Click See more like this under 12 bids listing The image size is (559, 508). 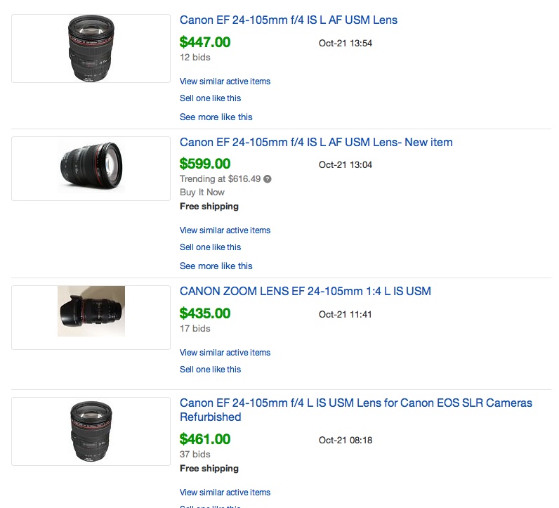click(x=216, y=117)
